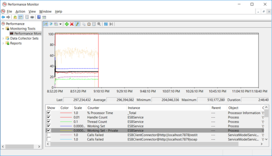Click the Paste Counter List clipboard icon
The height and width of the screenshot is (156, 272).
(x=89, y=24)
